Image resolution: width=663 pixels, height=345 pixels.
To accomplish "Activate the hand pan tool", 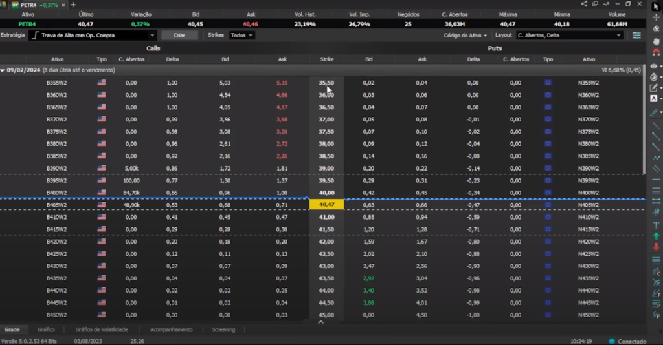I will [x=656, y=41].
